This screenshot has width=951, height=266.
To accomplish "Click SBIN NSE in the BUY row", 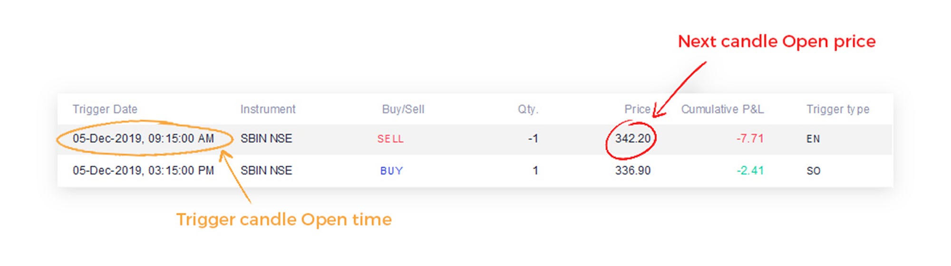I will (x=266, y=170).
